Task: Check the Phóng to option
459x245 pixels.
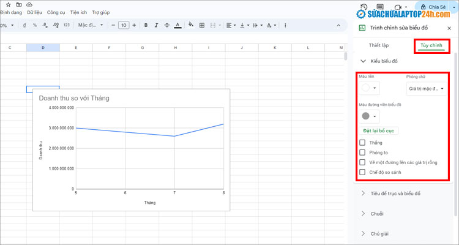Action: pyautogui.click(x=363, y=153)
